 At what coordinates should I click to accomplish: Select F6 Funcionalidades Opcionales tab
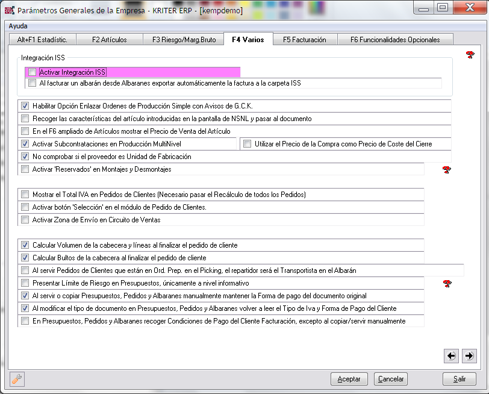point(396,40)
